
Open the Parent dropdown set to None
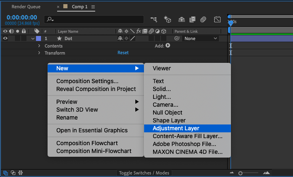[200, 38]
